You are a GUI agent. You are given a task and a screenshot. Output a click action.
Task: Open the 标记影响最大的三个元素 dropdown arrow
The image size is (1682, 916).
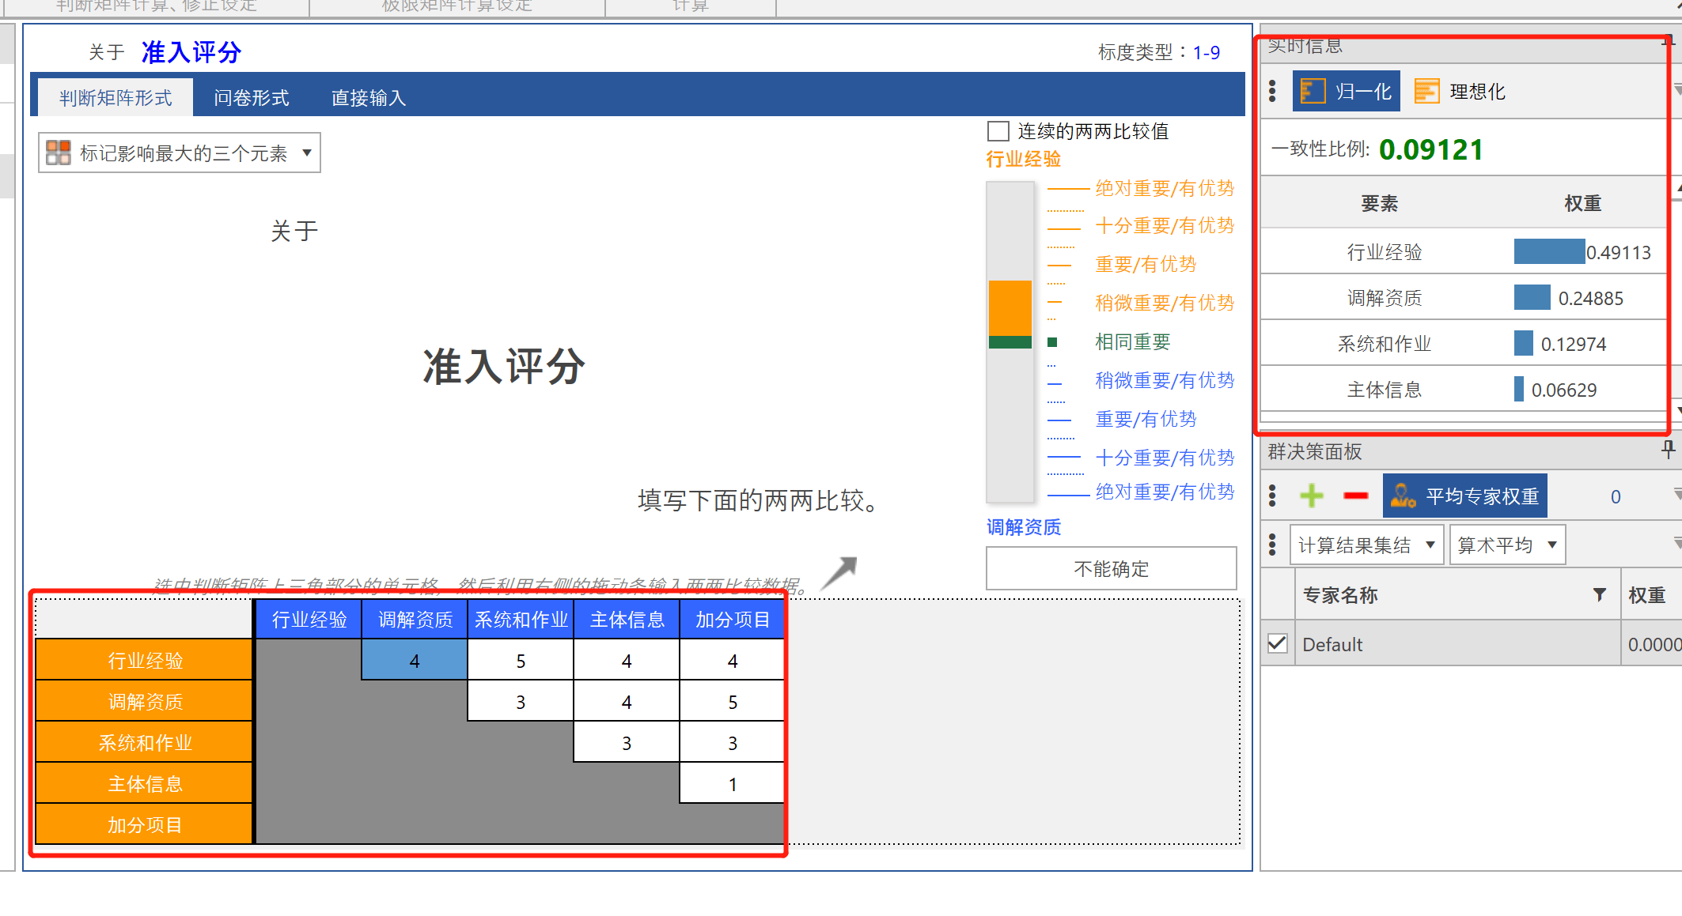tap(307, 153)
